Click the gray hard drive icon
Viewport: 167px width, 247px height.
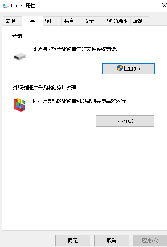20,56
